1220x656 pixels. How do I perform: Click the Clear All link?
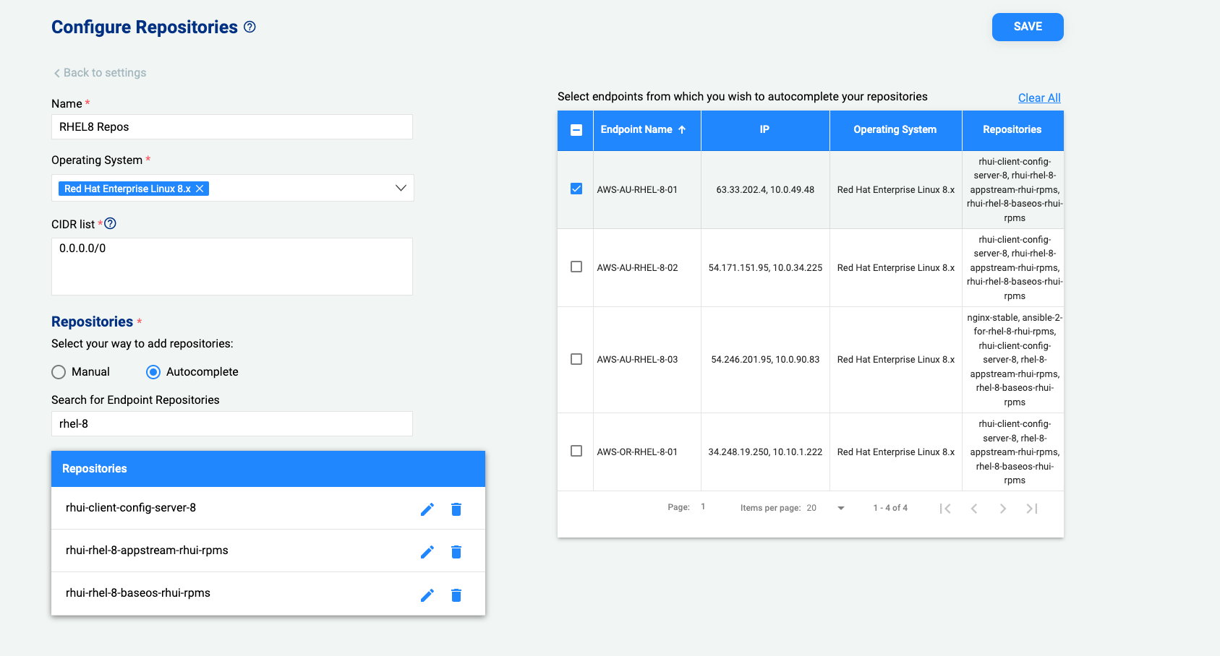coord(1038,98)
